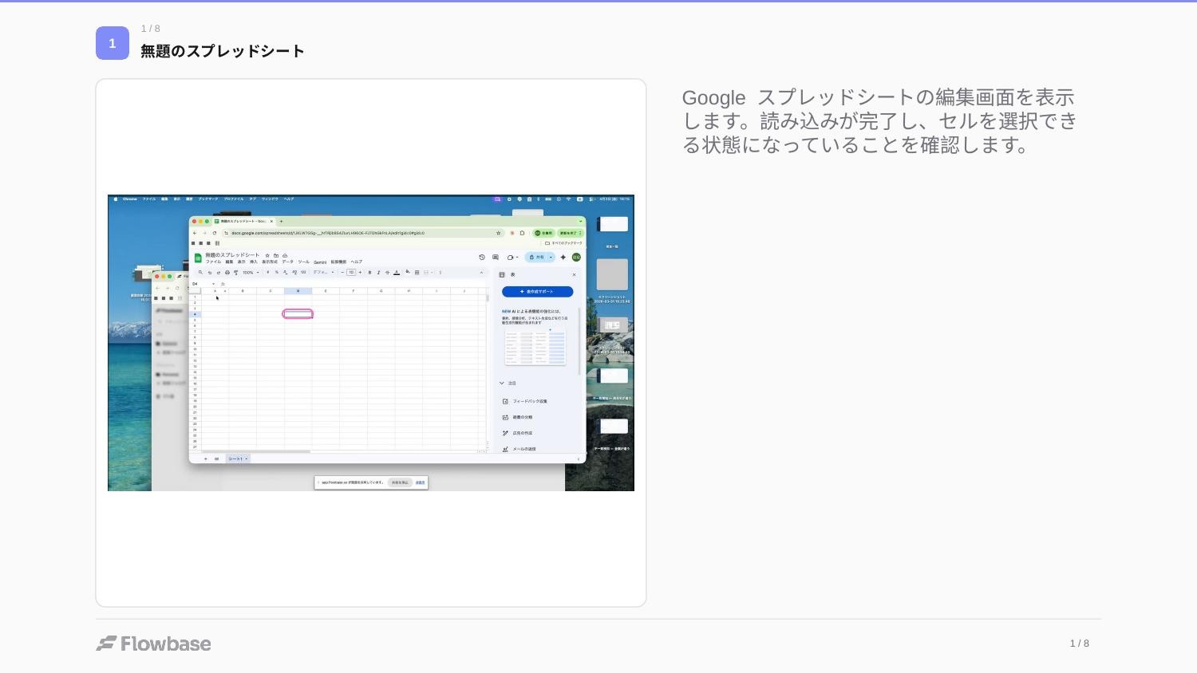Open the toolbar's three-dot More menu

tap(440, 273)
